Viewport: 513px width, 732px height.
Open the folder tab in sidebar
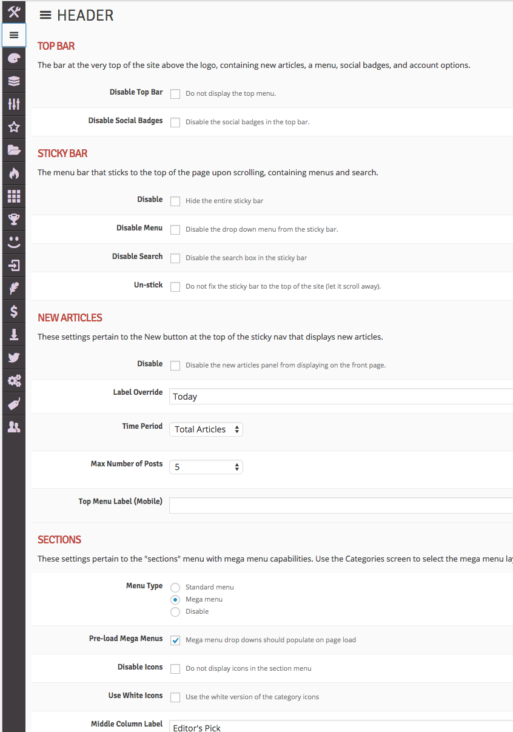14,150
